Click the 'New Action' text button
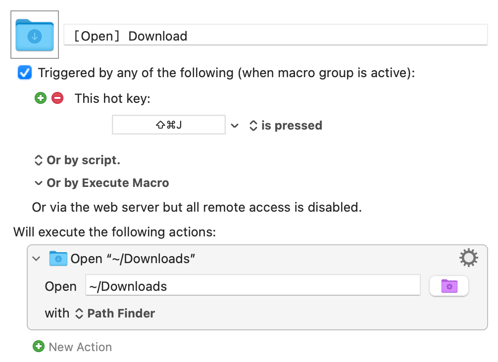 click(80, 347)
